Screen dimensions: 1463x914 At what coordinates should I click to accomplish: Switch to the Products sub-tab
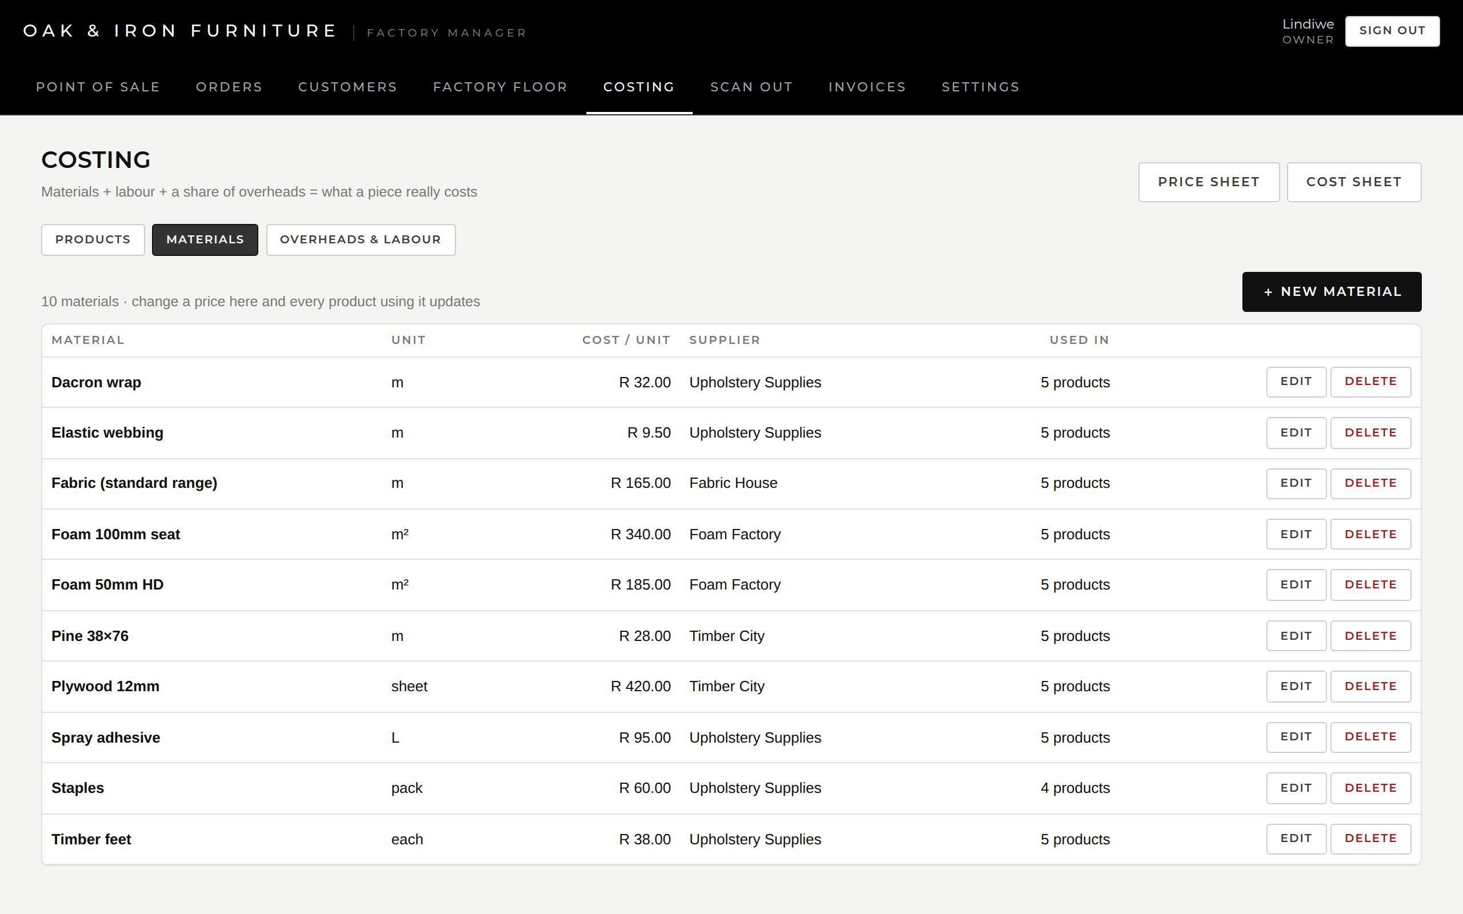(93, 240)
